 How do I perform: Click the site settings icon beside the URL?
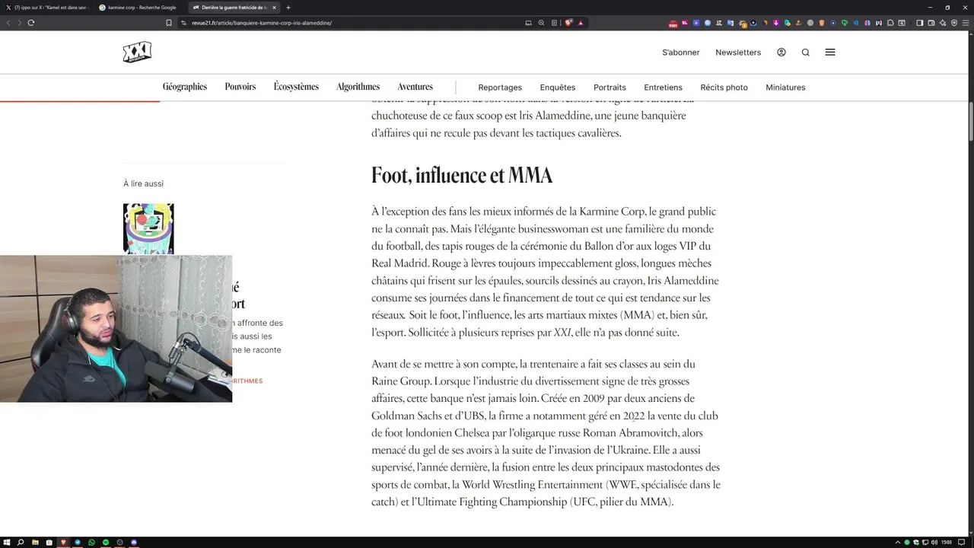[183, 23]
